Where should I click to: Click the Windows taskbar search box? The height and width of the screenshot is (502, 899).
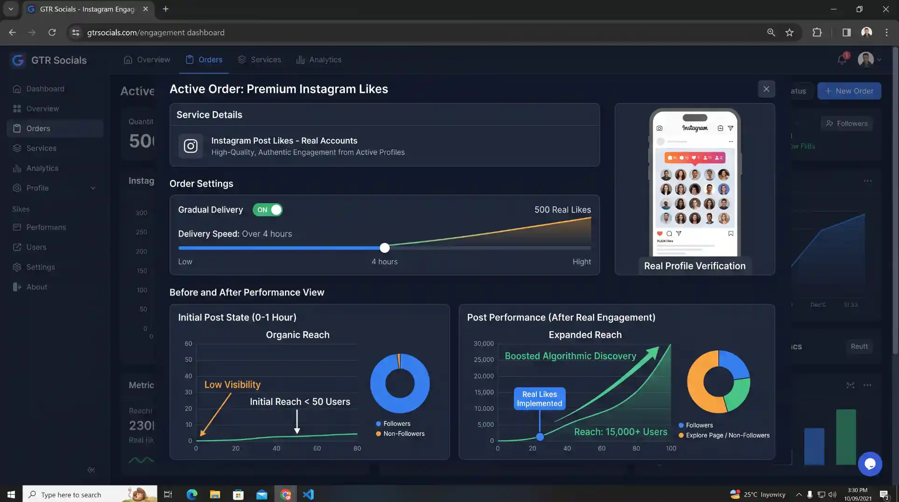click(90, 494)
